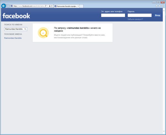Click the scrollbar up arrow
The image size is (166, 135).
point(164,11)
